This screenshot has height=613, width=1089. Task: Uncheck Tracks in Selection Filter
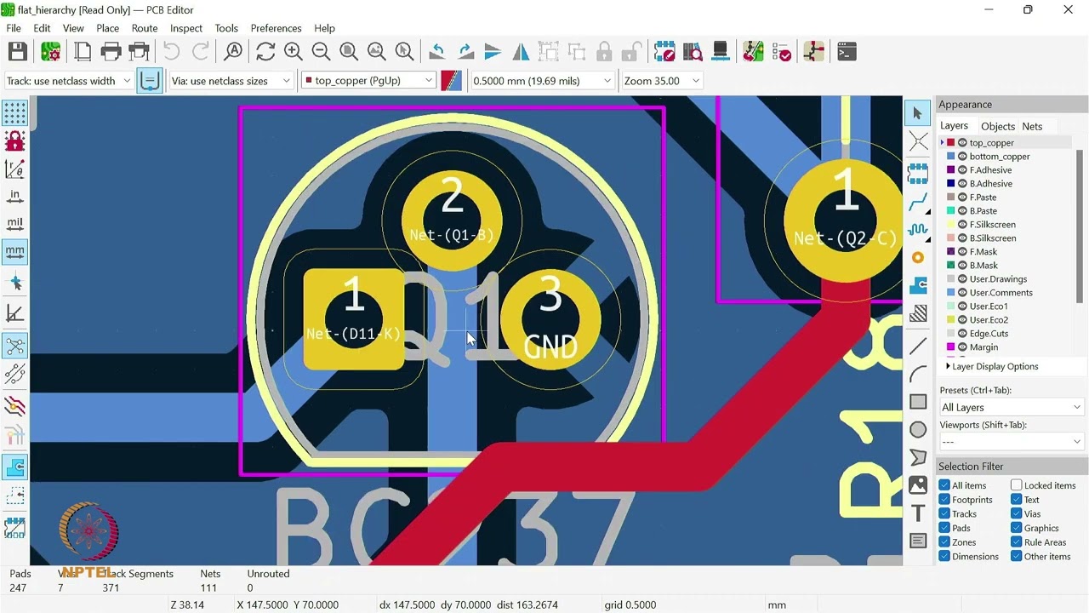point(944,513)
